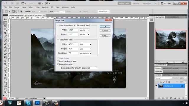Click the Navigator zoom slider handle
This screenshot has height=106, width=189.
(x=174, y=62)
